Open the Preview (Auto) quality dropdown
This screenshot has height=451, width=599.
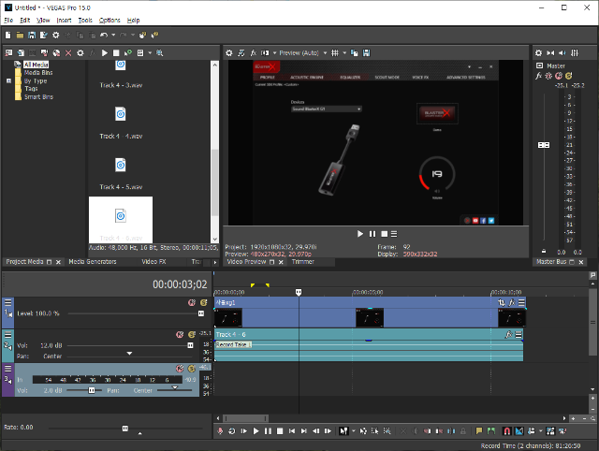pyautogui.click(x=325, y=53)
